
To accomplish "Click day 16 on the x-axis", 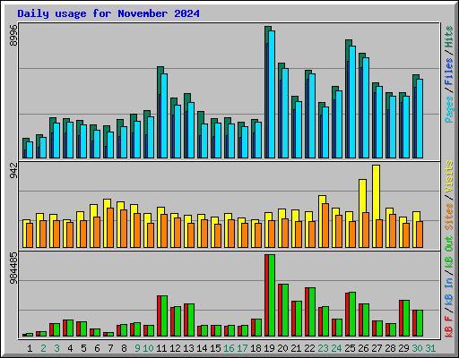I will (x=229, y=348).
